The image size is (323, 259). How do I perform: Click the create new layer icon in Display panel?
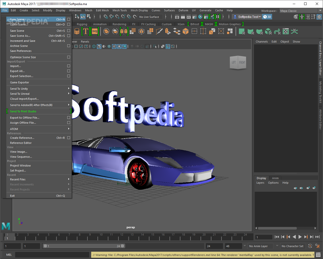(308, 188)
